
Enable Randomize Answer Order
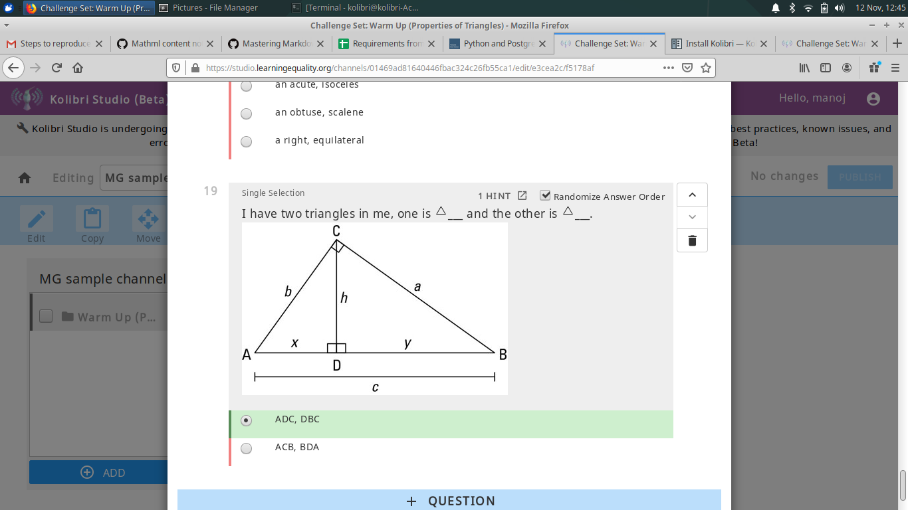pyautogui.click(x=545, y=195)
